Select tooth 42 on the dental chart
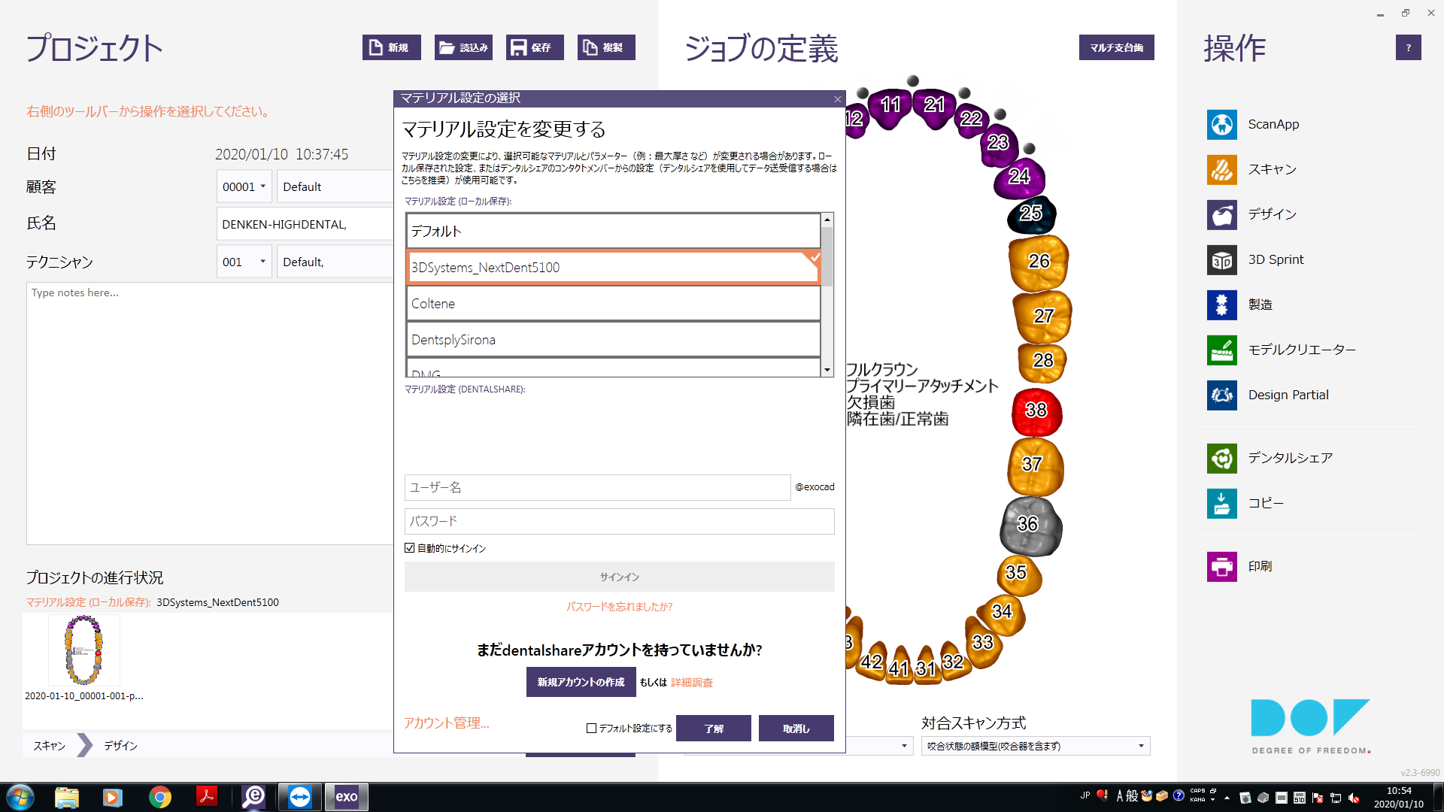Screen dimensions: 1444x812 point(872,662)
